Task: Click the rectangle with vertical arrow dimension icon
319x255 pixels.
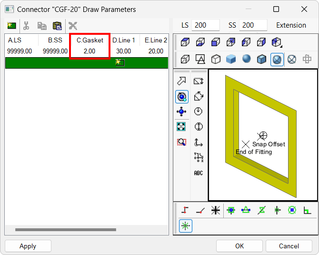Action: 199,81
